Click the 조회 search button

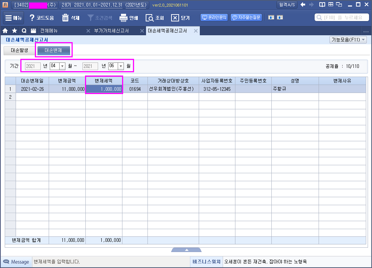click(155, 18)
